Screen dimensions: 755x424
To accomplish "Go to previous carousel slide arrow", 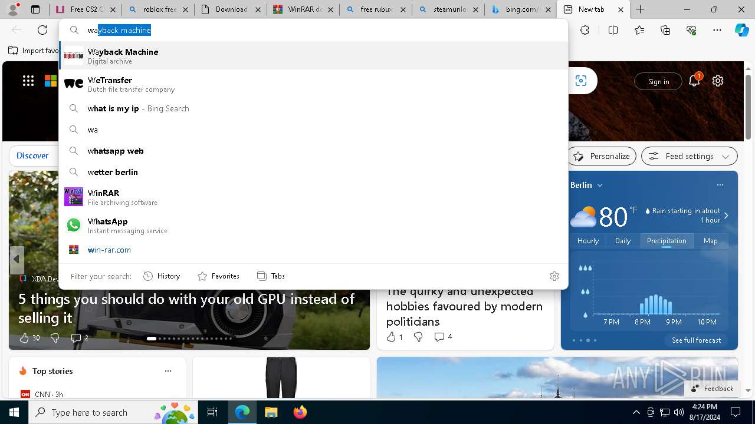I will point(17,259).
